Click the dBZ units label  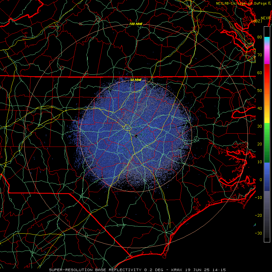coord(257,21)
